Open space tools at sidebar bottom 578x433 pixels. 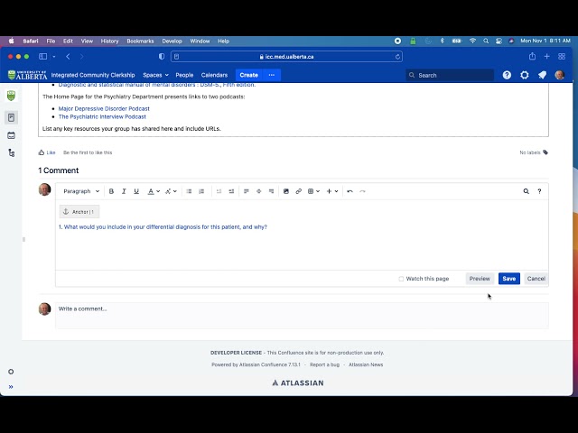tap(11, 372)
